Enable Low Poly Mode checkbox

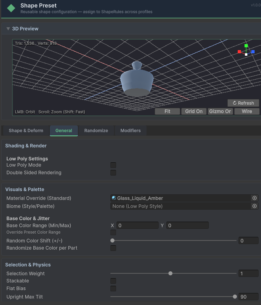(113, 165)
